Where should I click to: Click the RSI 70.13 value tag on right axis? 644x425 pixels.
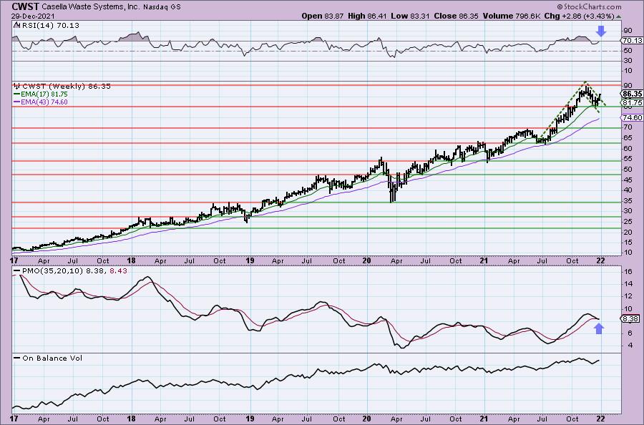(x=633, y=40)
